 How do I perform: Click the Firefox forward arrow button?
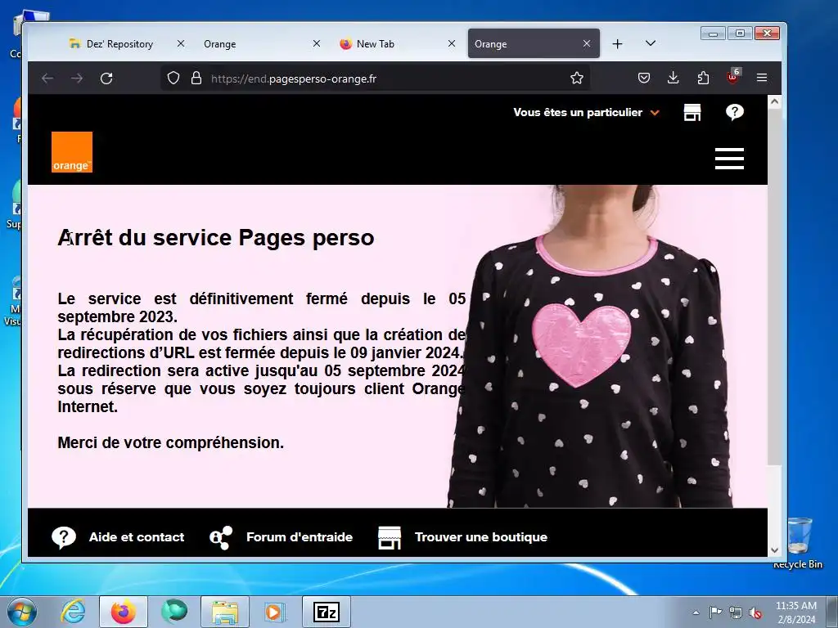[77, 78]
